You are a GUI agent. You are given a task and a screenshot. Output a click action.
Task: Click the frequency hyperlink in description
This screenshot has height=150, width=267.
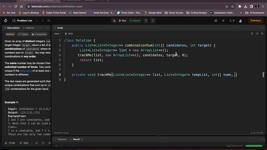(26, 71)
